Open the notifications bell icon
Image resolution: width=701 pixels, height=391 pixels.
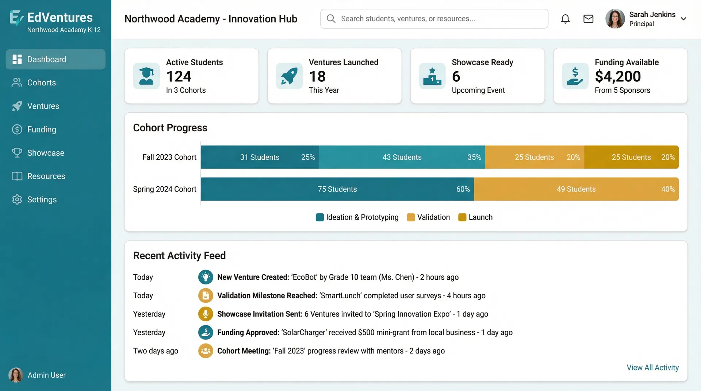565,19
